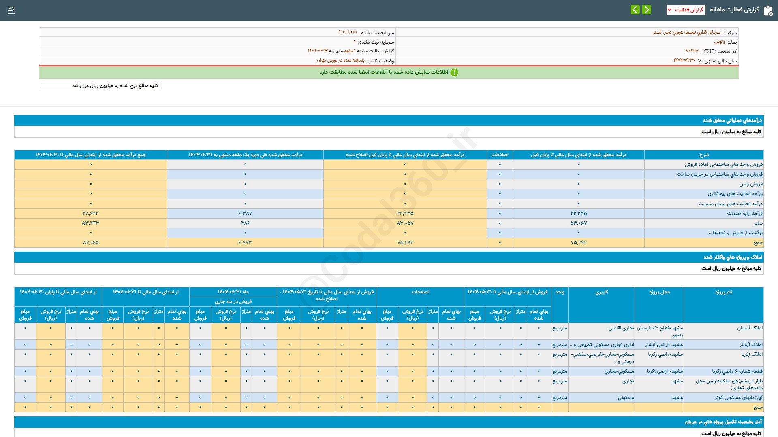The height and width of the screenshot is (437, 778).
Task: Click company name سرمایه گذاری توسعه شهری توس گستر
Action: [686, 32]
